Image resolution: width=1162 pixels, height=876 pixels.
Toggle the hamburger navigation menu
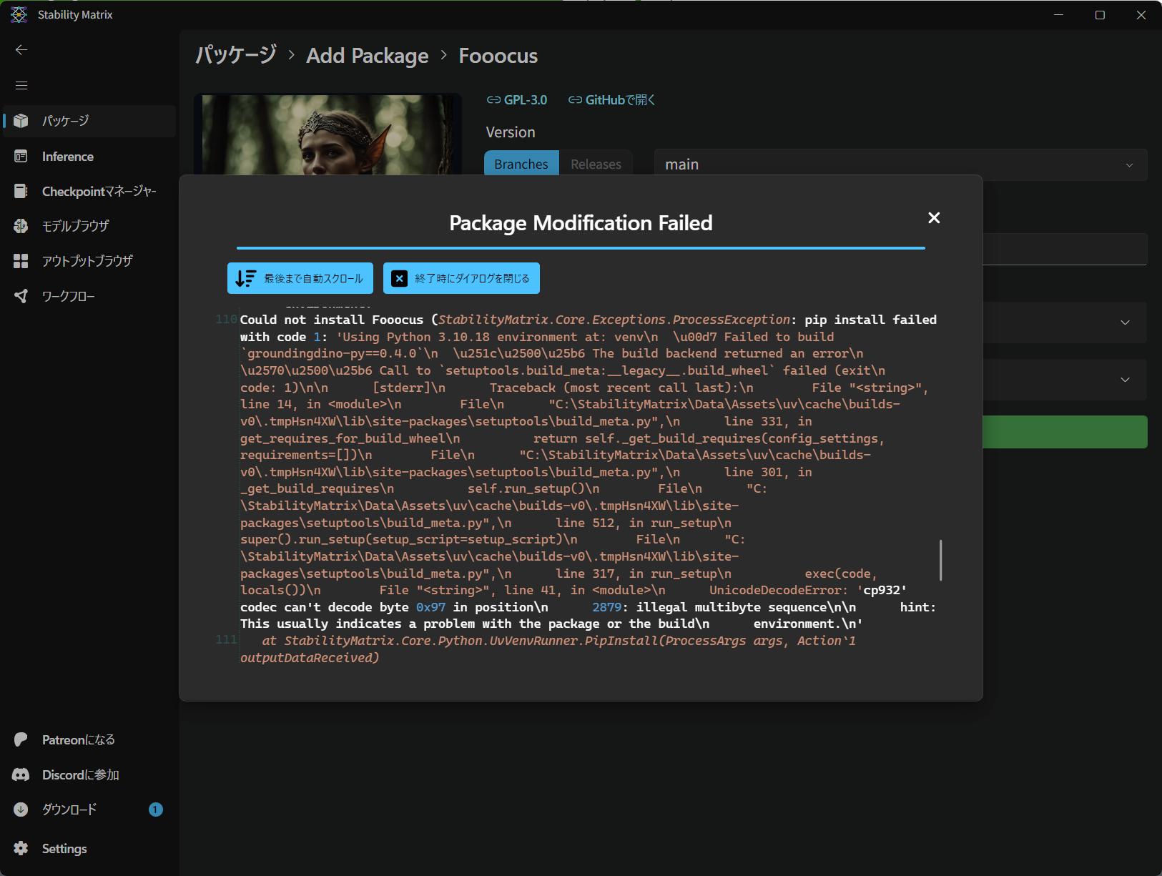coord(21,85)
